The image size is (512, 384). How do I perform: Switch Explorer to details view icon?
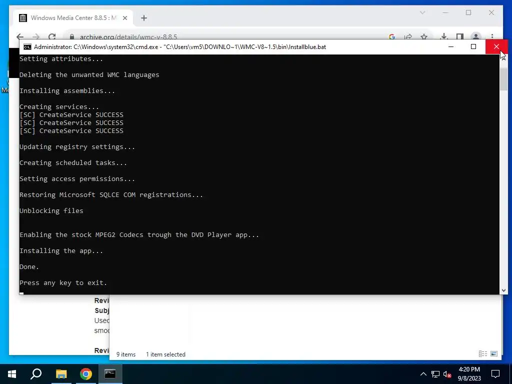[483, 354]
